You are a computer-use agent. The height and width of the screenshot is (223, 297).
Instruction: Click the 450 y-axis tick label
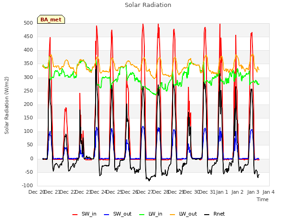(28, 36)
